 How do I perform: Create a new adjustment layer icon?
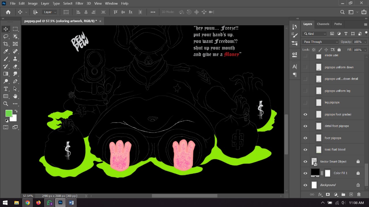point(336,195)
